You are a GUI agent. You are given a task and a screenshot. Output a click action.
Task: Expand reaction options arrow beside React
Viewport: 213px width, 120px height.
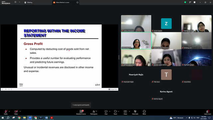pyautogui.click(x=118, y=112)
